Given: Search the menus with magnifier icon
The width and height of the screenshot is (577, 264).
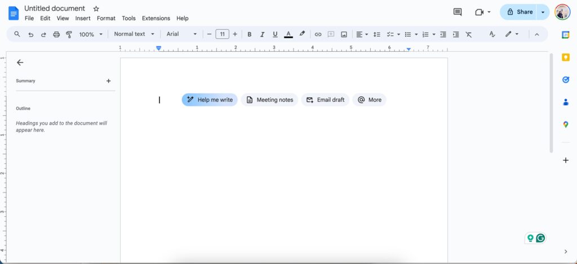Looking at the screenshot, I should [x=17, y=34].
